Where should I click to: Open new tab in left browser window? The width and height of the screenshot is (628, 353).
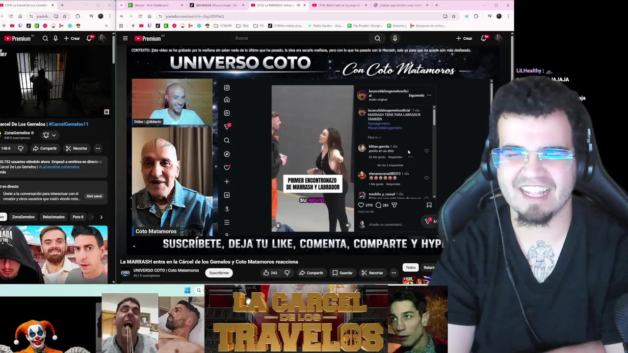click(62, 5)
